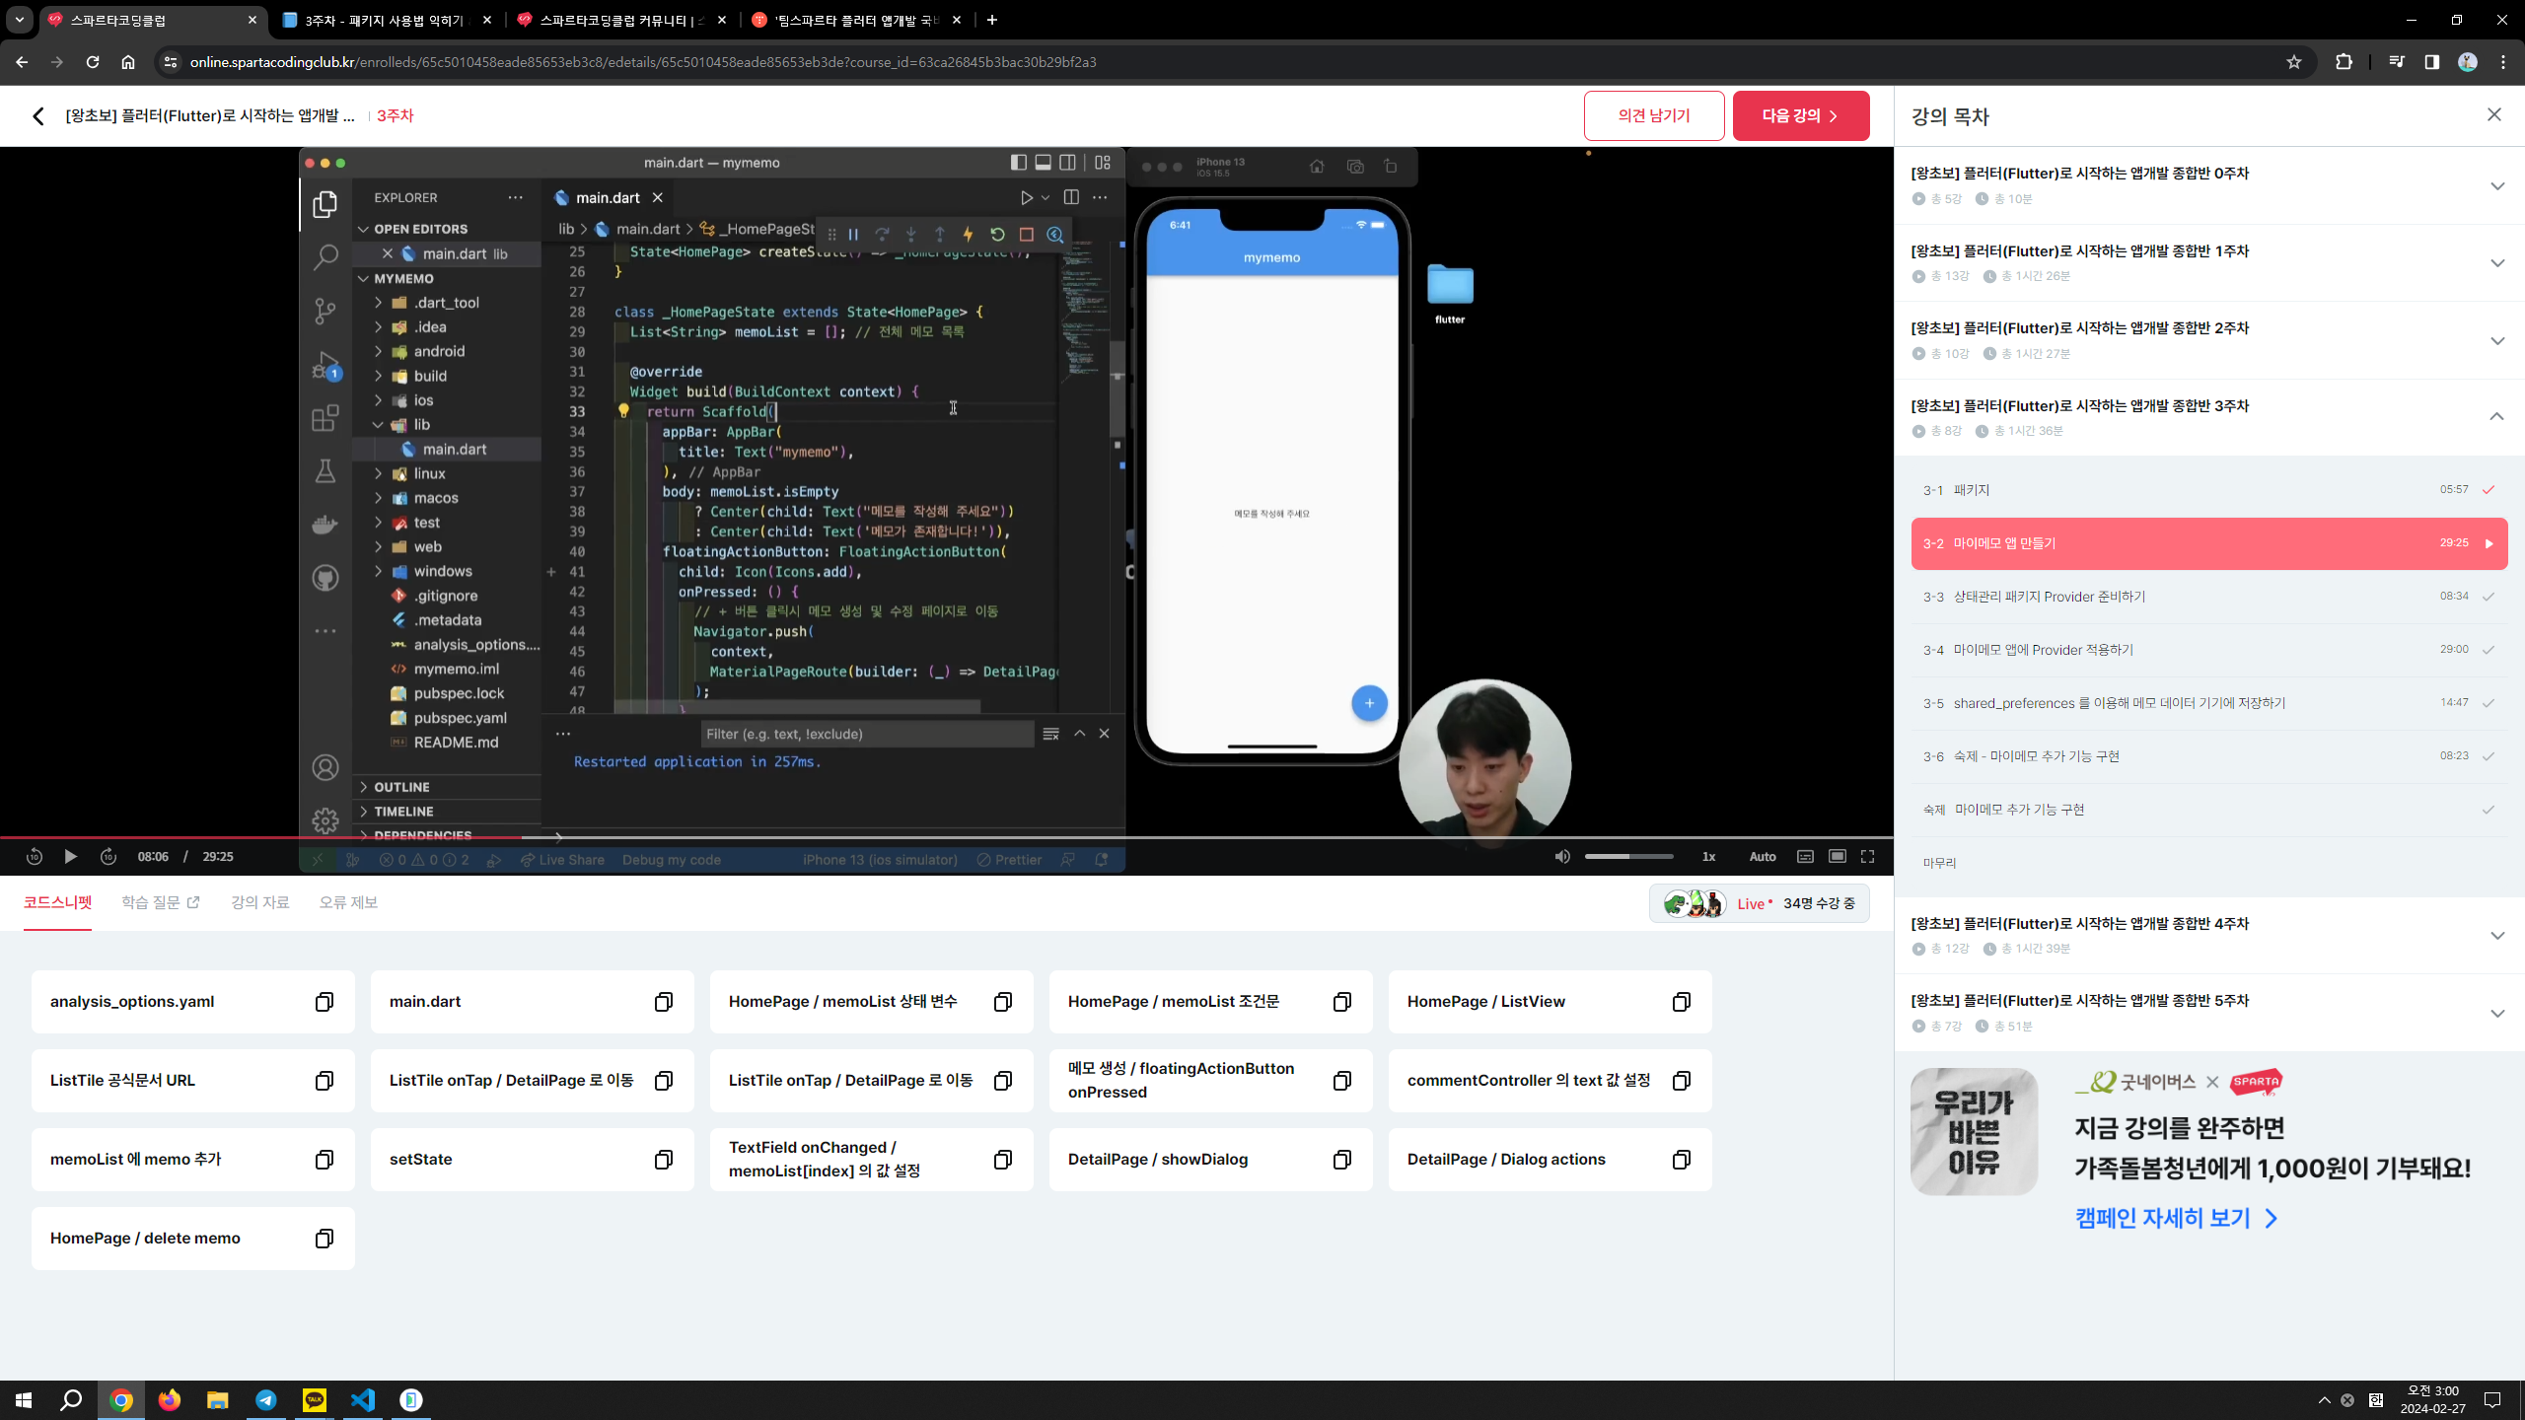Switch to the 오류 제보 tab
Screen dimensions: 2525x1420
(x=348, y=902)
